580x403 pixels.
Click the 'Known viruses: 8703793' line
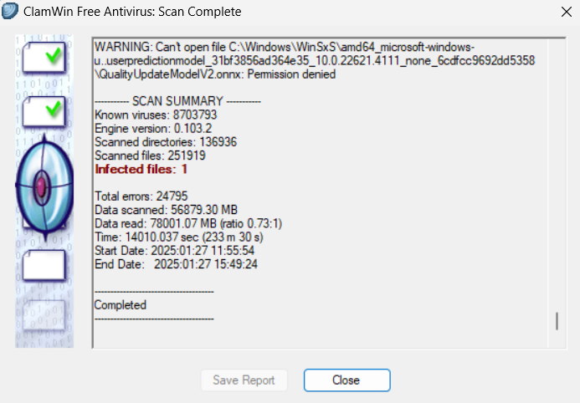point(156,115)
